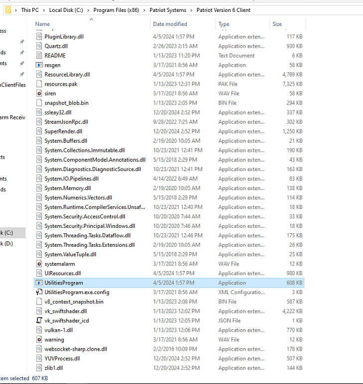Sort files by Size column
The image size is (363, 384).
tap(277, 24)
